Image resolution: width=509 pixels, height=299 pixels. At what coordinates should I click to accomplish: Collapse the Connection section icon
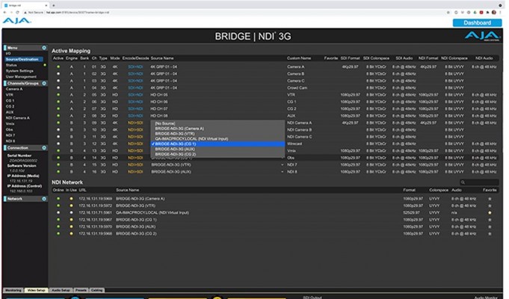pos(44,148)
